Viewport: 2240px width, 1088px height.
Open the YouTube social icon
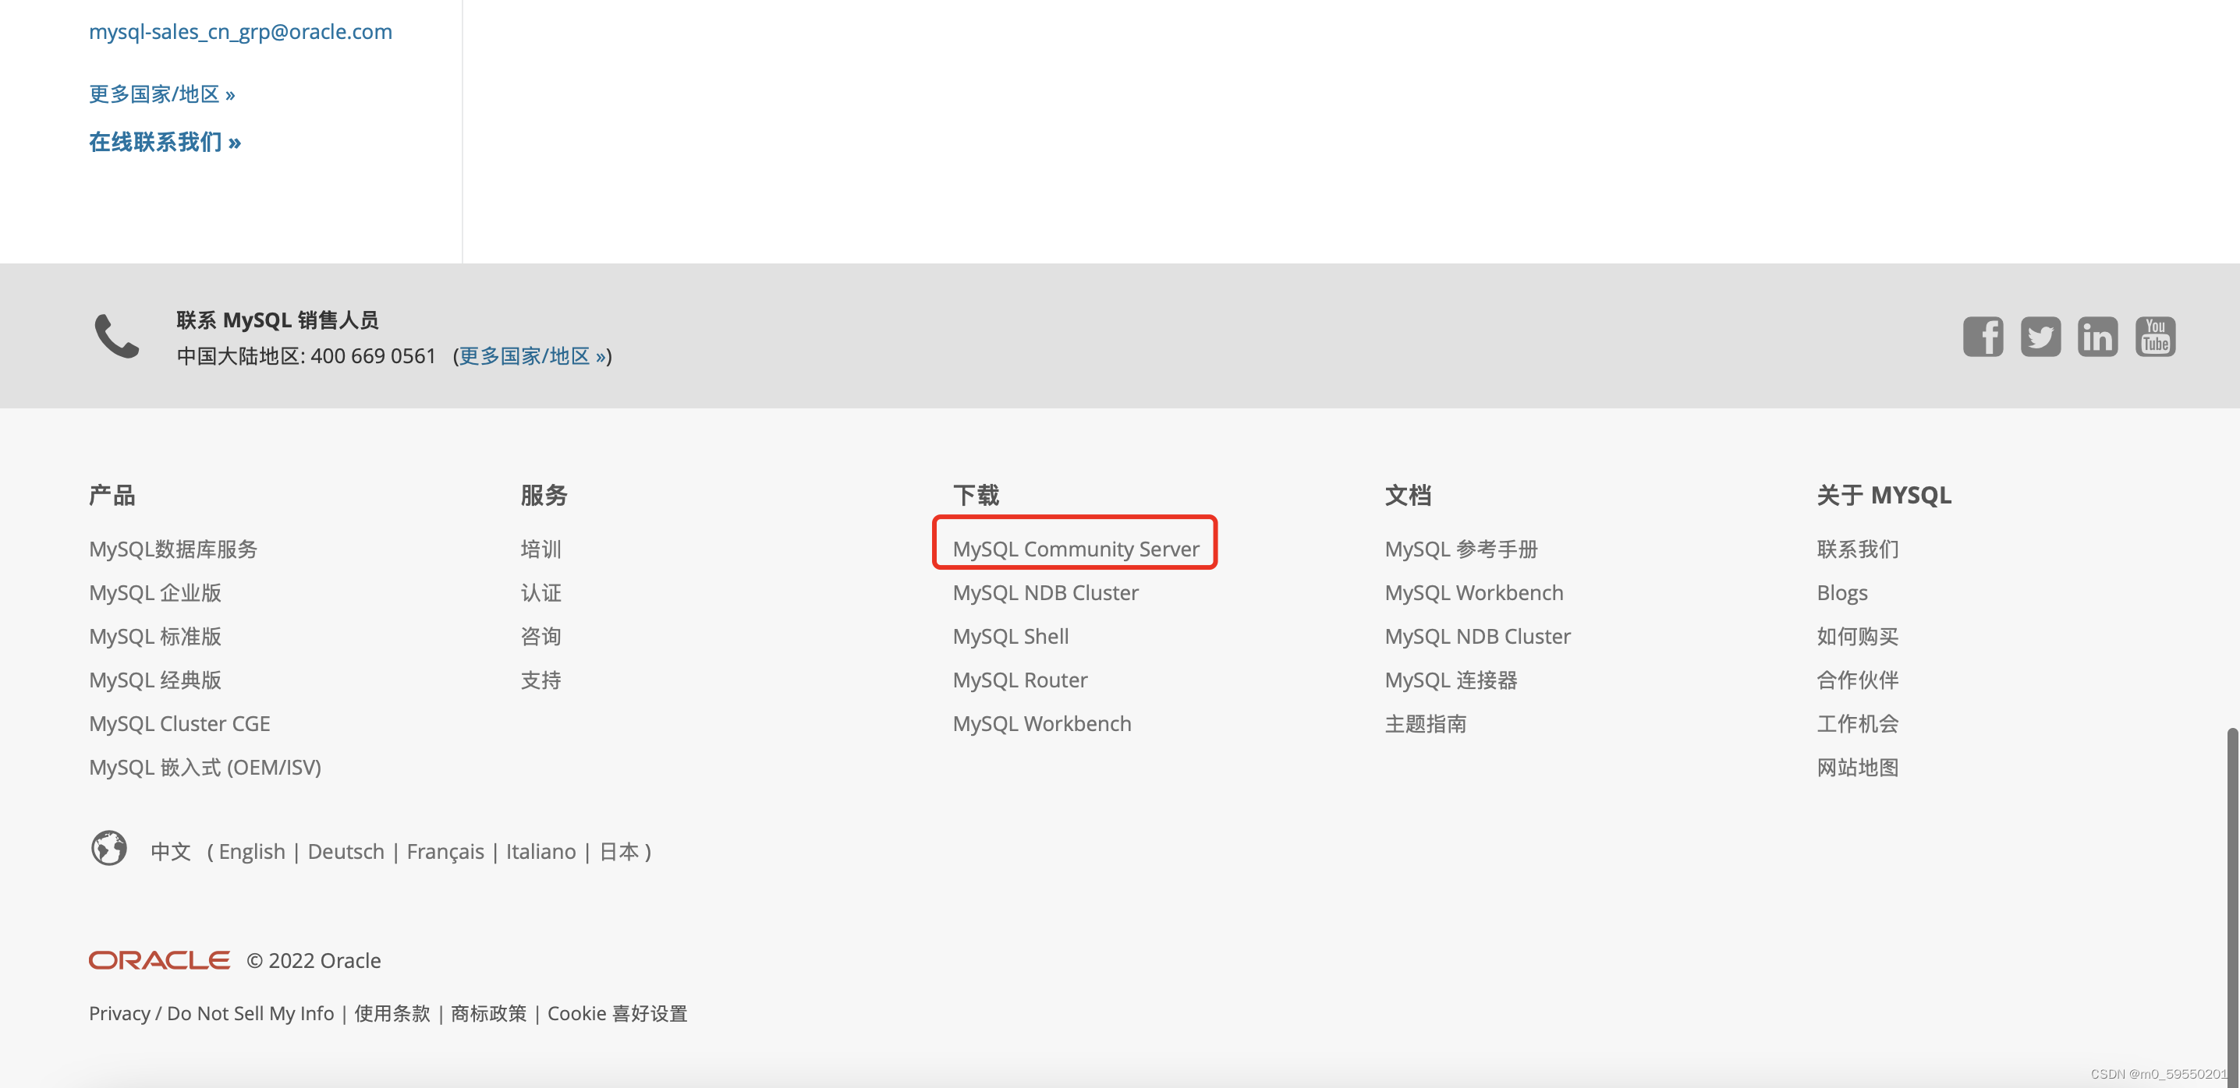(2155, 337)
